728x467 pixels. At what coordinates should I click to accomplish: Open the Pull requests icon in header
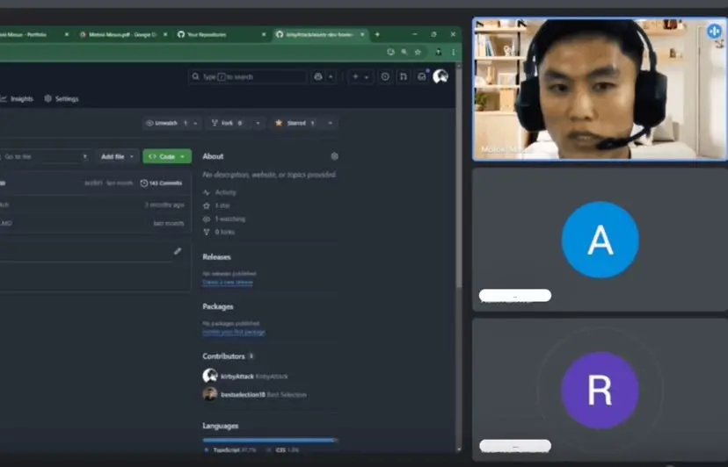[403, 77]
